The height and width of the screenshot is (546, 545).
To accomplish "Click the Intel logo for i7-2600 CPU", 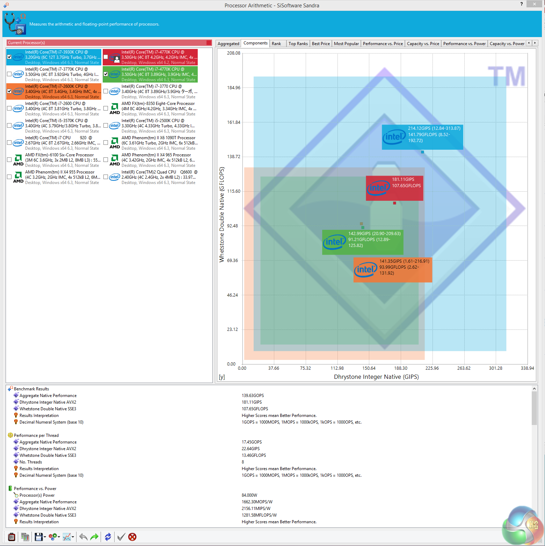I will click(x=18, y=108).
